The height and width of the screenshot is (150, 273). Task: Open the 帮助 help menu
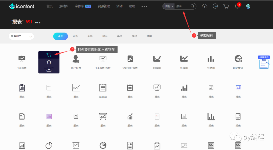(x=132, y=6)
